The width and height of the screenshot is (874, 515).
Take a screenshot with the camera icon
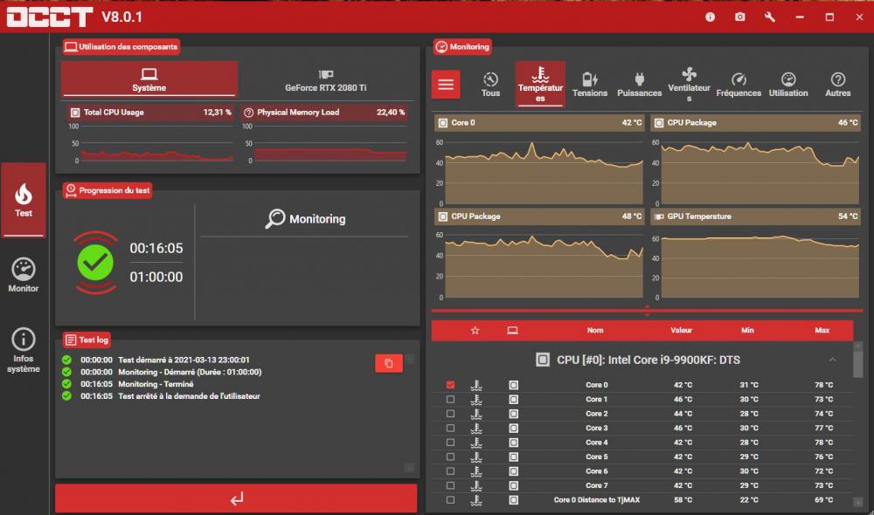point(739,17)
